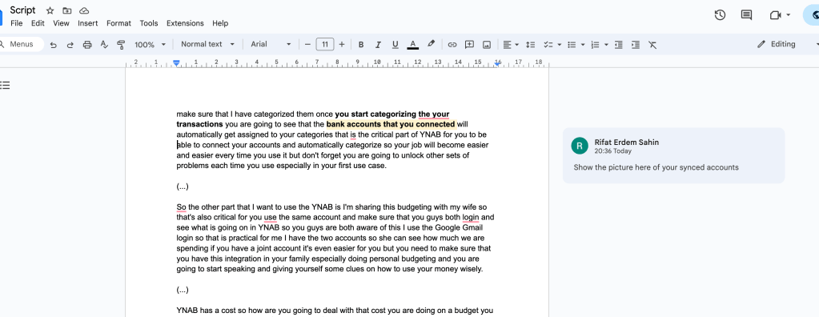The height and width of the screenshot is (317, 819).
Task: Expand the bulleted list options arrow
Action: [584, 45]
